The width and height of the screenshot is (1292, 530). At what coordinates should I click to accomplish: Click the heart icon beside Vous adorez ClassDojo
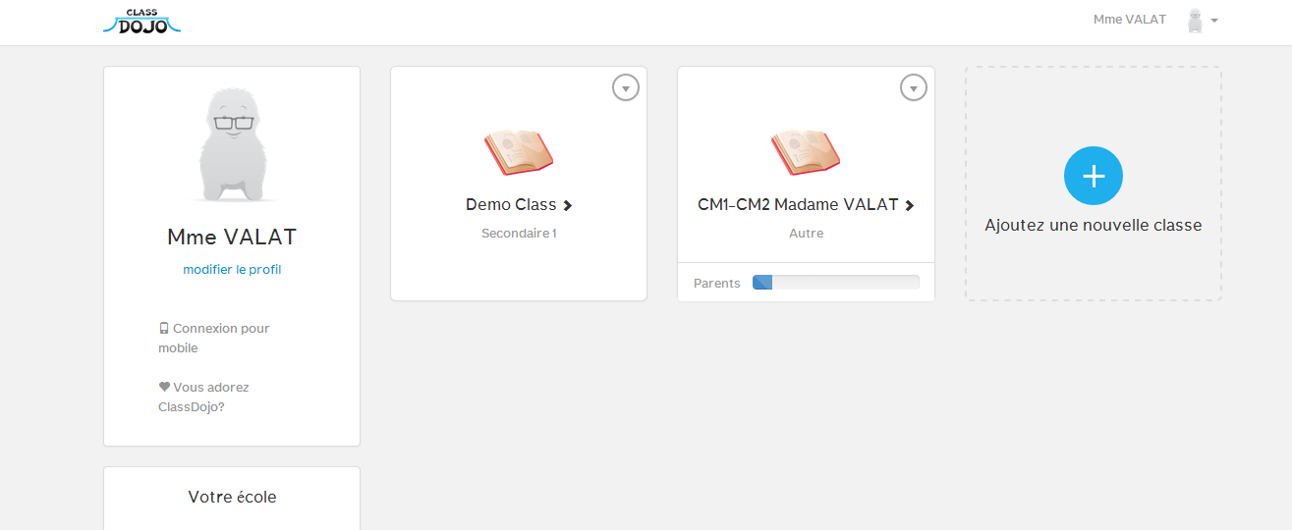tap(164, 387)
